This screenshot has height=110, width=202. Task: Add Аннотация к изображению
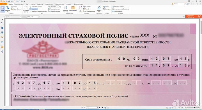coord(121,9)
